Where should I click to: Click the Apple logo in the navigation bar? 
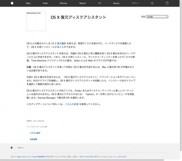tap(12, 3)
